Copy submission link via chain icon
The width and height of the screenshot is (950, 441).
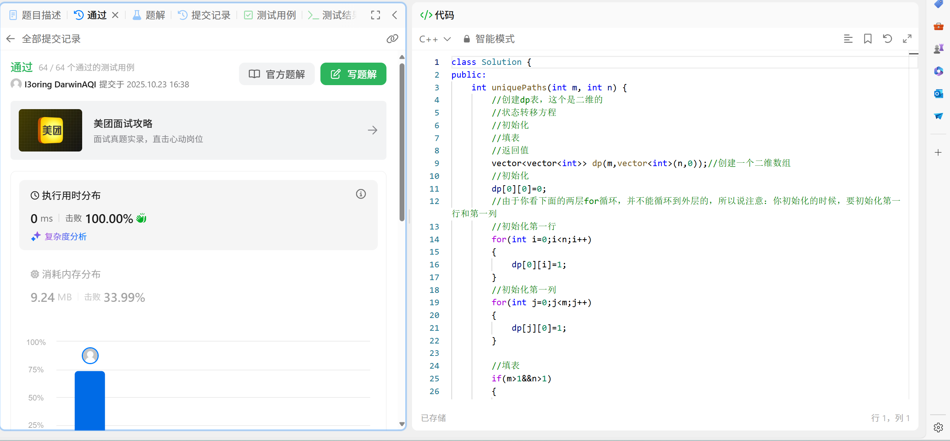[x=392, y=39]
